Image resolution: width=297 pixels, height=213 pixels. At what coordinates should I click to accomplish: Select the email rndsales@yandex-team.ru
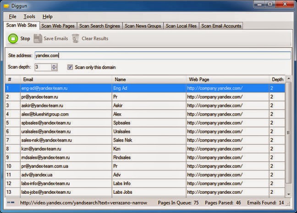(45, 158)
